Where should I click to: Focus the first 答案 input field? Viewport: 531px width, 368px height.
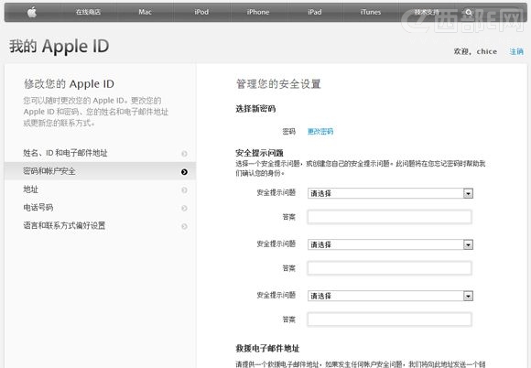[389, 217]
